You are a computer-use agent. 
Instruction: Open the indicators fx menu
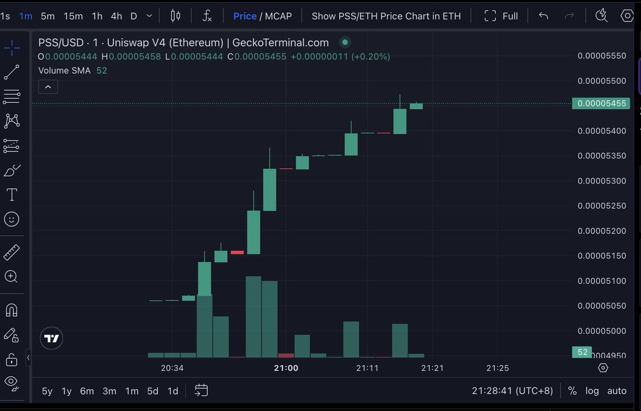point(207,16)
